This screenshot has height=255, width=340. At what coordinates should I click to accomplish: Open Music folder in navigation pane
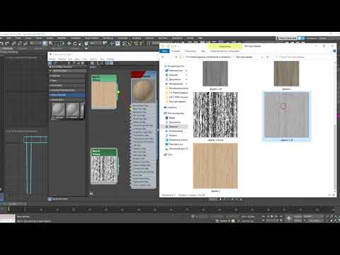(x=171, y=135)
